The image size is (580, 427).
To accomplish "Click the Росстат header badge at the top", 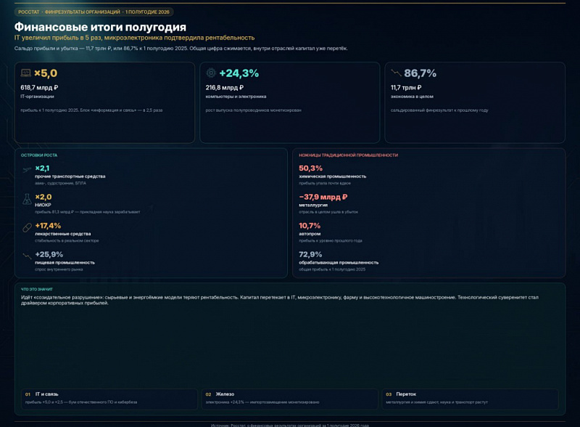I will [94, 12].
